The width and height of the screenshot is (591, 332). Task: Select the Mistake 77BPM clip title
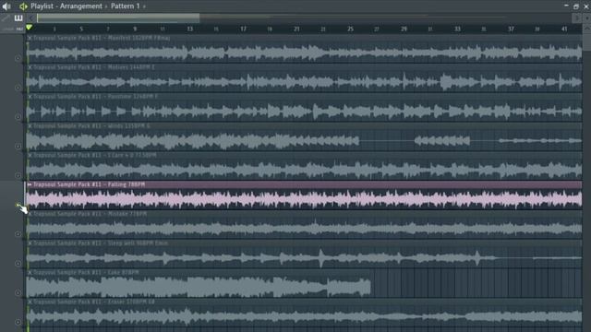[x=90, y=214]
